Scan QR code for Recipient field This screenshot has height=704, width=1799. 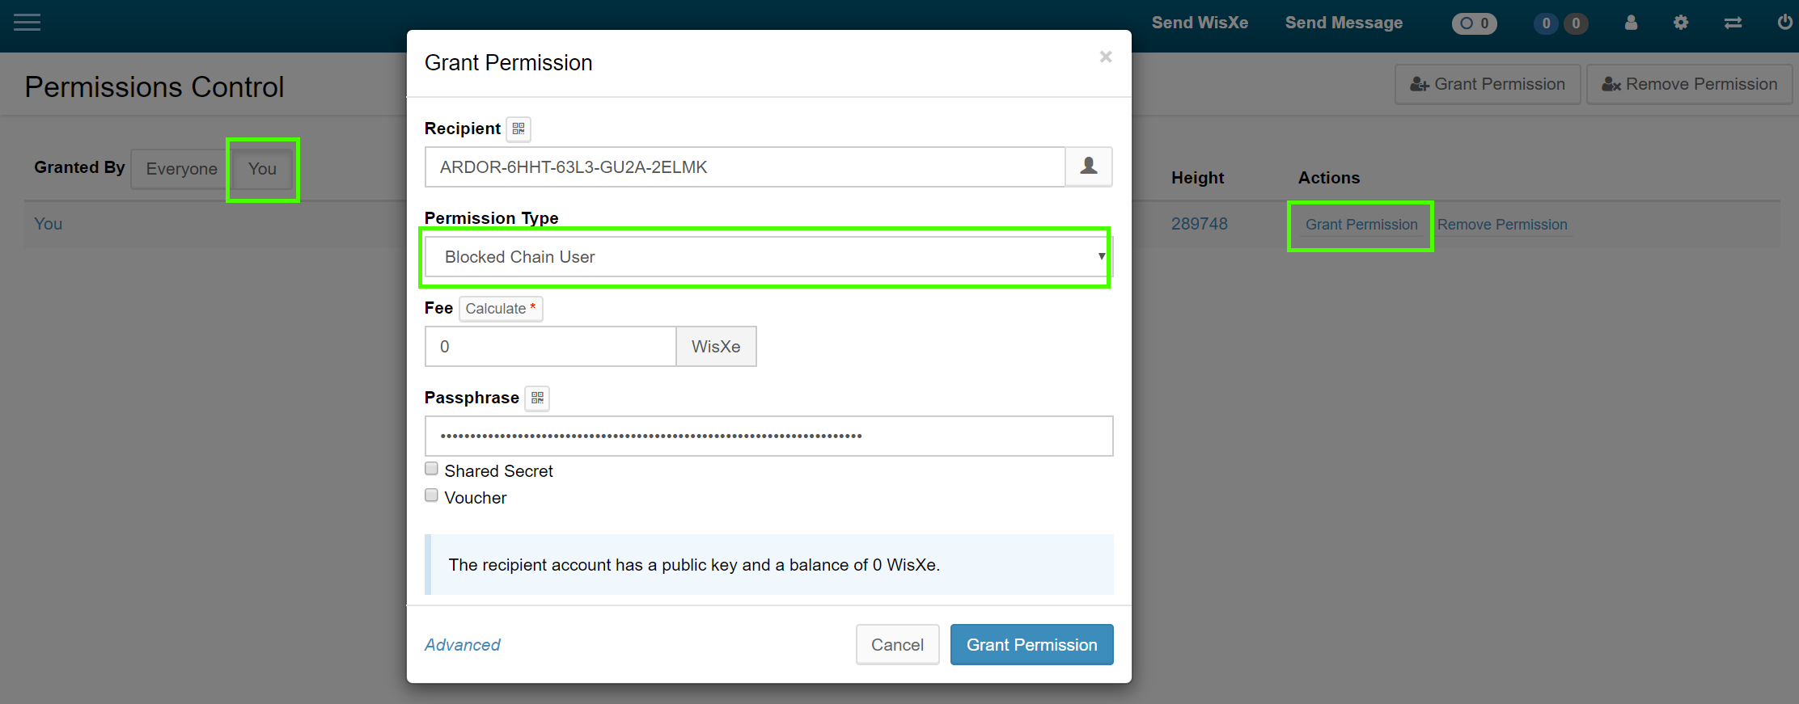coord(519,129)
